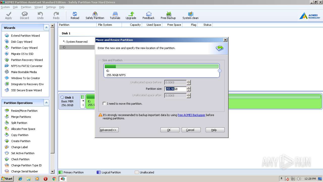323x182 pixels.
Task: Open the Help menu
Action: tap(62, 7)
